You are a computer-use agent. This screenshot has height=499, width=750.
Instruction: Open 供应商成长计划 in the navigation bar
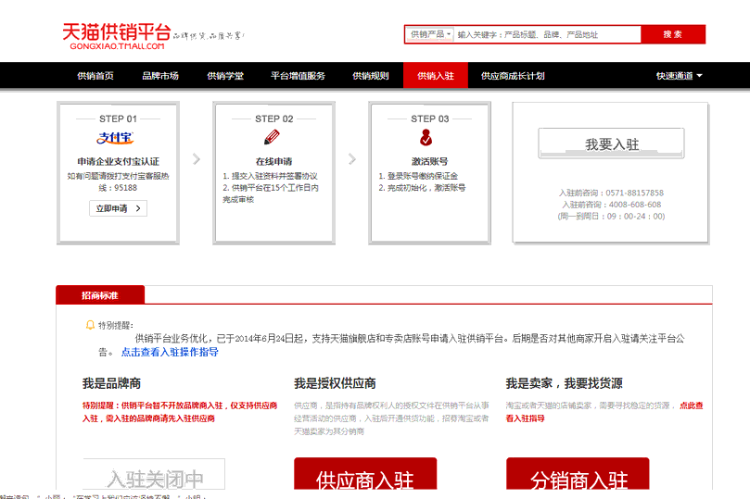pos(513,75)
